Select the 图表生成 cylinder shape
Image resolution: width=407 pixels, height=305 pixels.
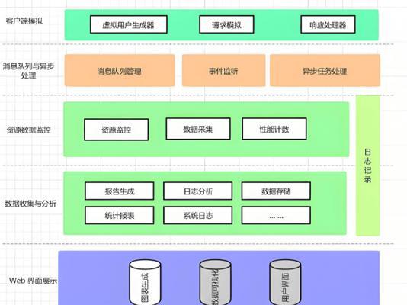point(145,282)
